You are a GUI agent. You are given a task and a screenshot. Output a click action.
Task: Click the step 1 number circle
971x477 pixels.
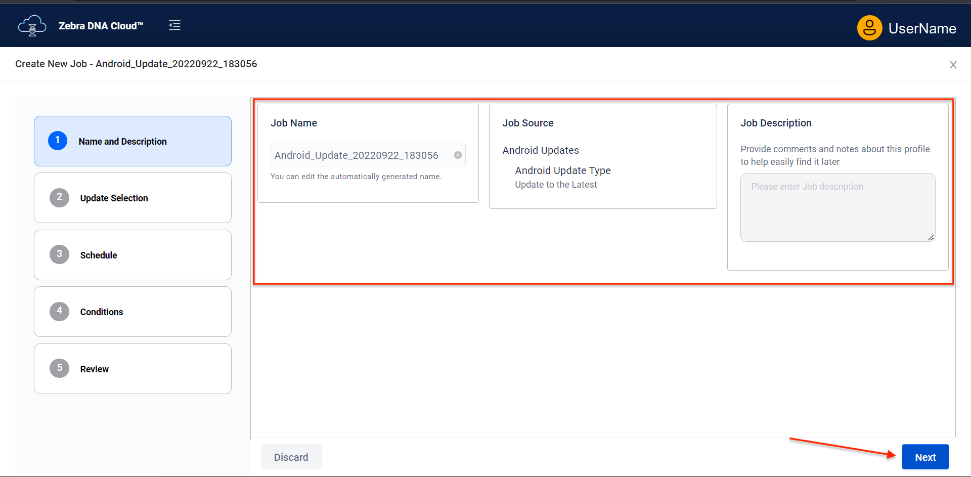(x=58, y=141)
